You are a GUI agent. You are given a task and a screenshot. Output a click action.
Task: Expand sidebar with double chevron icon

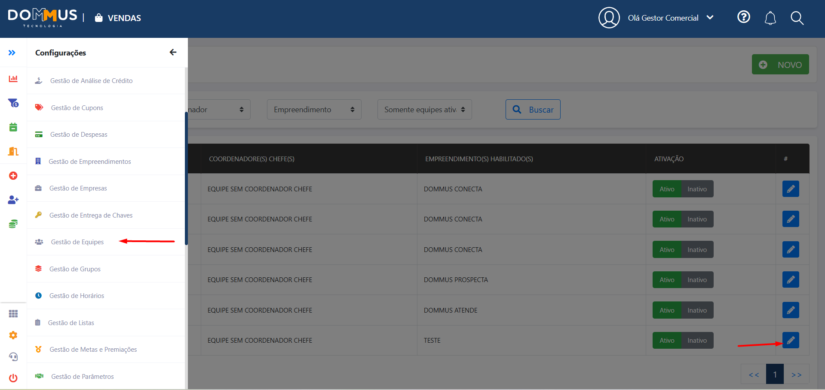tap(12, 52)
